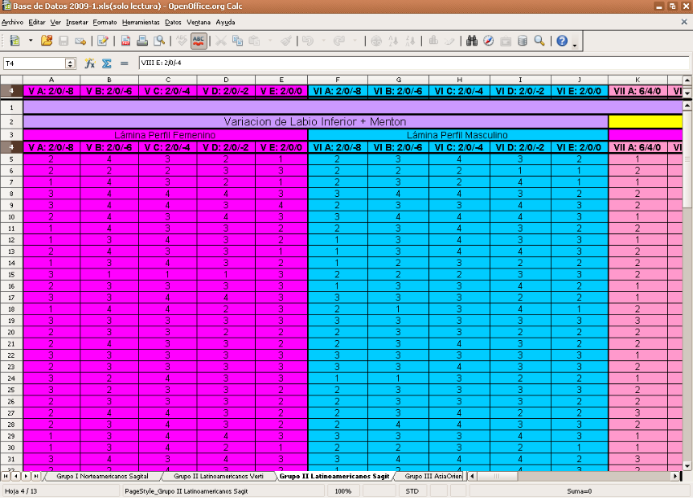Toggle edit mode with the pencil icon

[100, 39]
